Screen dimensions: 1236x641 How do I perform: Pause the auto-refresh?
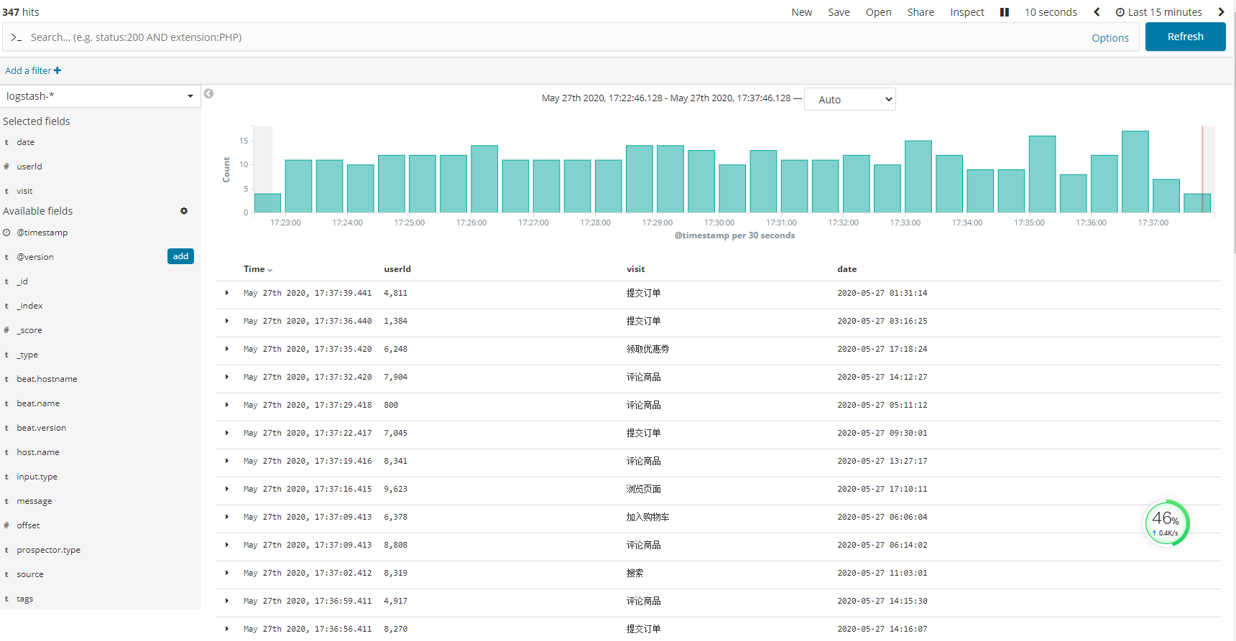1005,12
